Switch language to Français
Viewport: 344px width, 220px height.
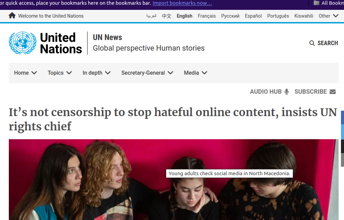click(x=207, y=16)
